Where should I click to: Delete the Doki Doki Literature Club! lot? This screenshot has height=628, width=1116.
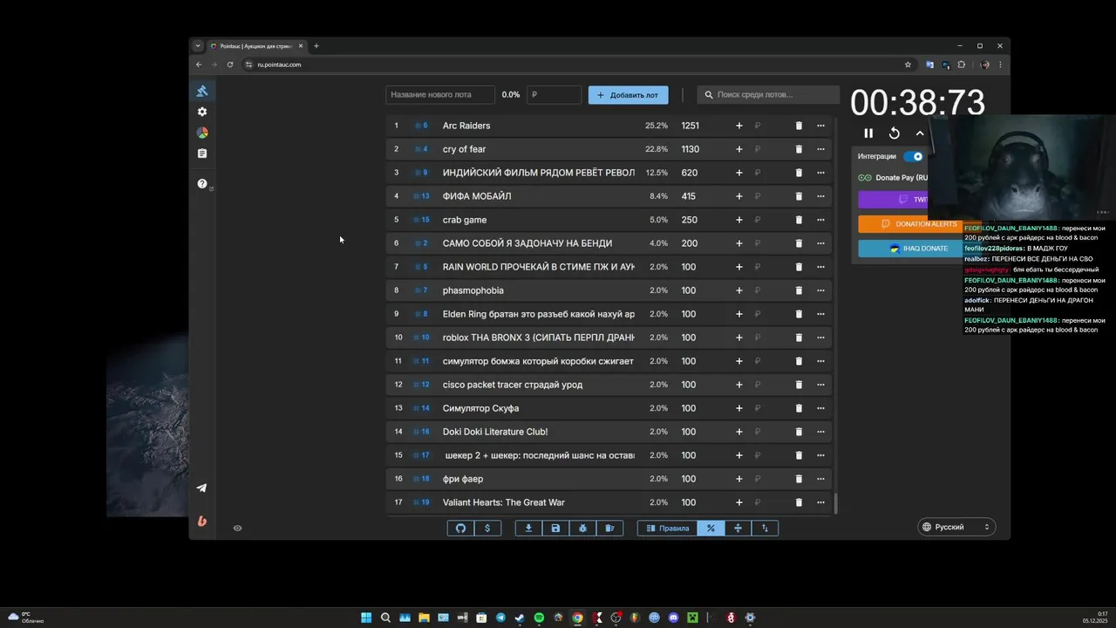coord(799,432)
